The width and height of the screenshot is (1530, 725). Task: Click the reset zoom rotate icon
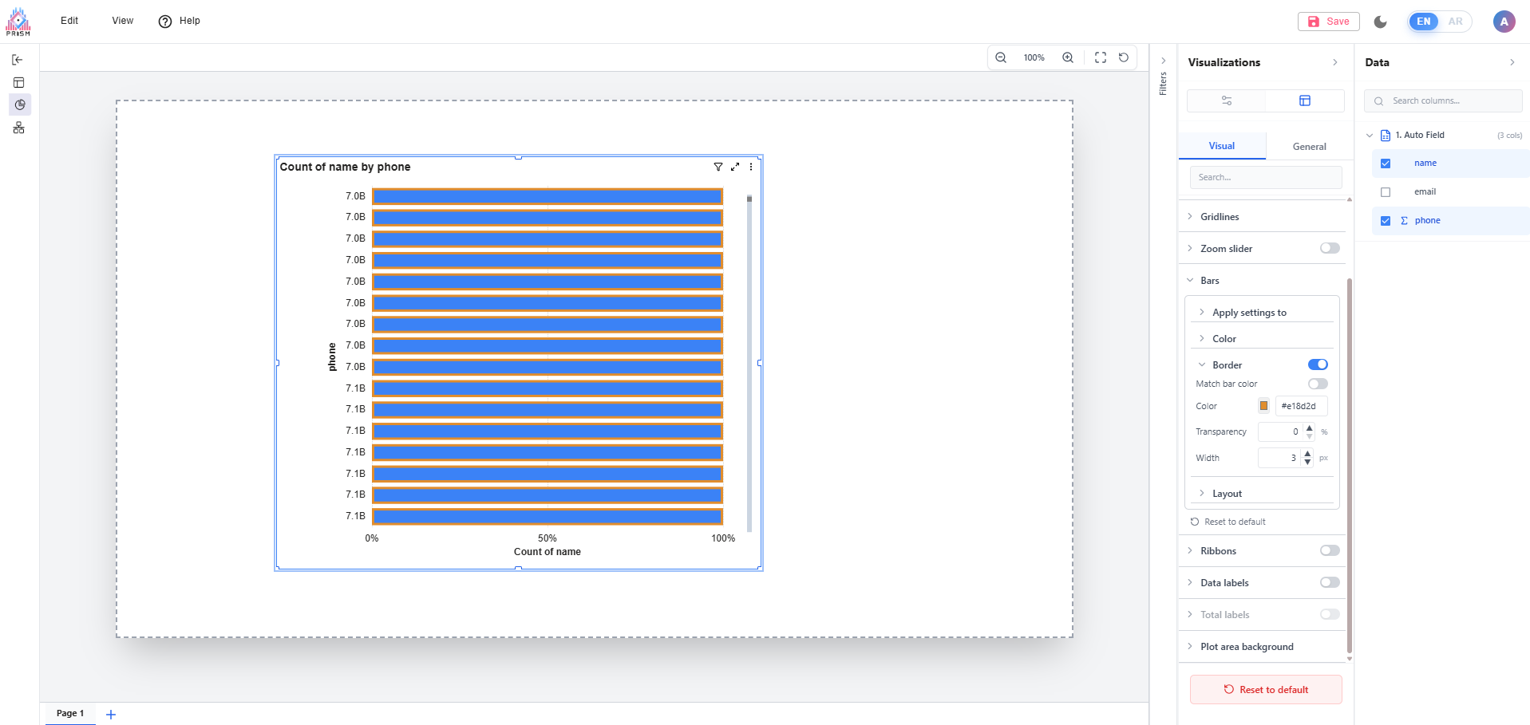coord(1123,57)
